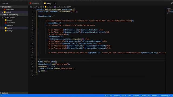173x97 pixels.
Task: Close main.js from the Open Editors list
Action: coord(3,12)
